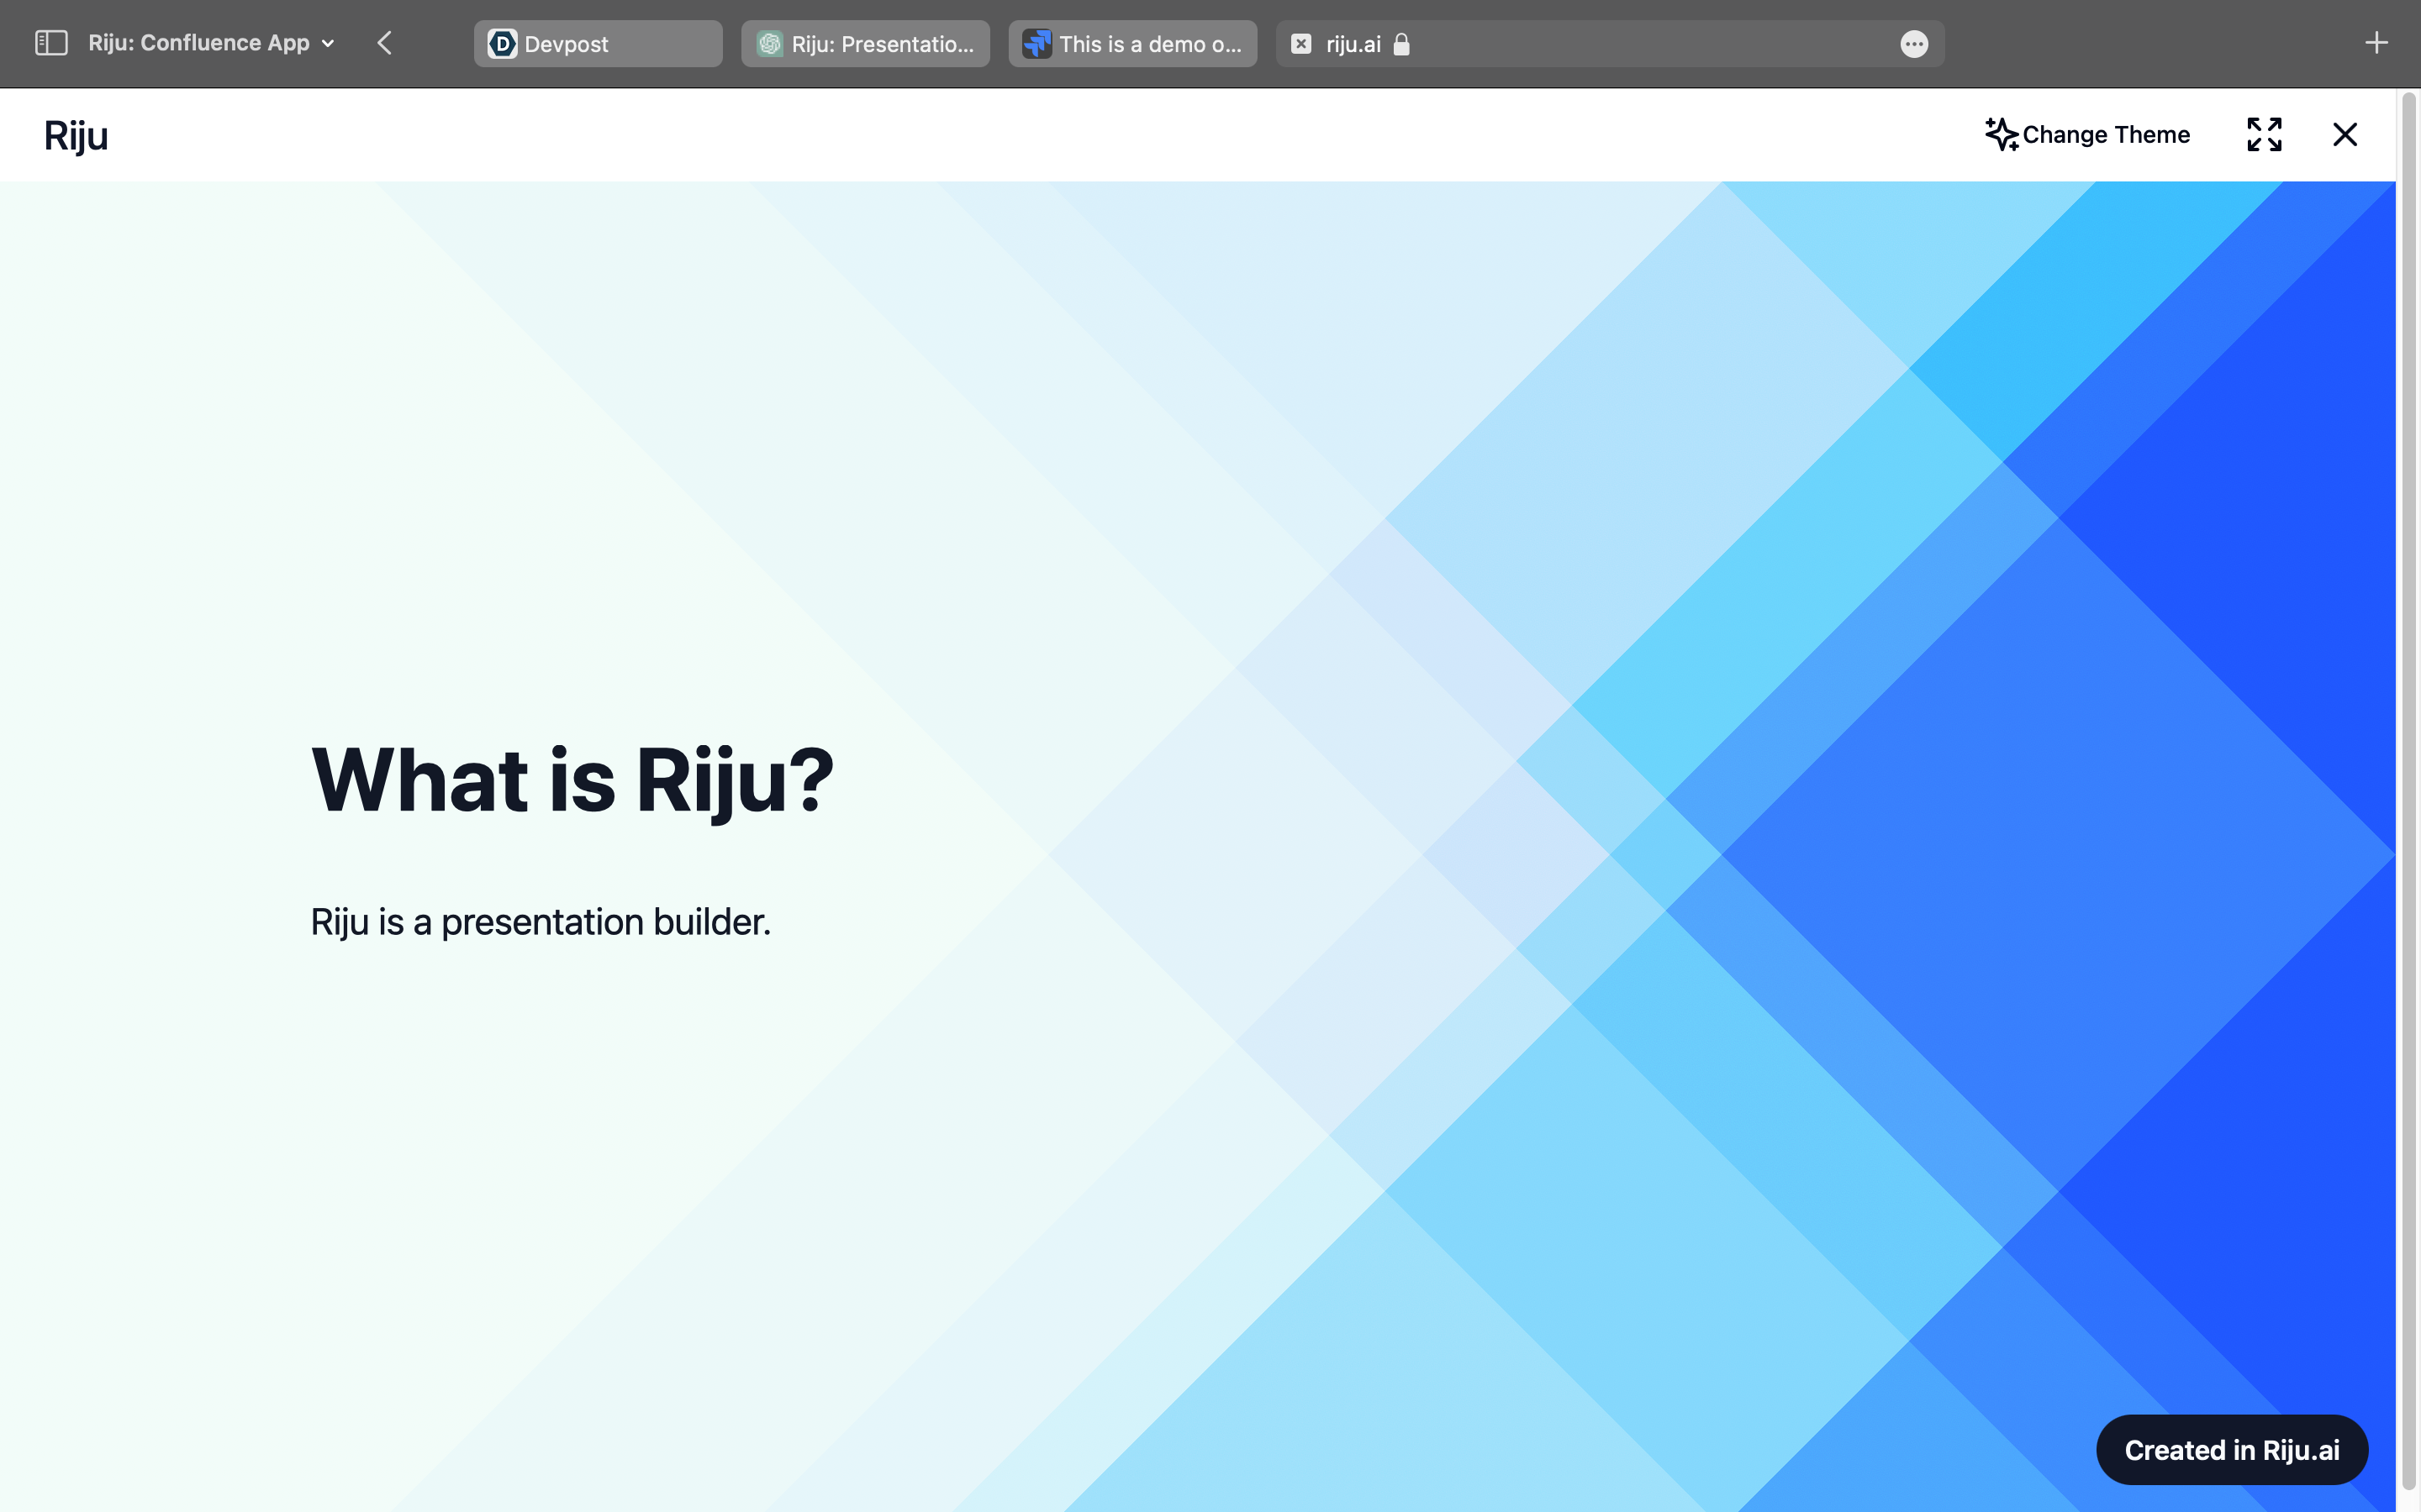Enter fullscreen with the expand arrows icon
This screenshot has width=2421, height=1512.
pyautogui.click(x=2264, y=134)
